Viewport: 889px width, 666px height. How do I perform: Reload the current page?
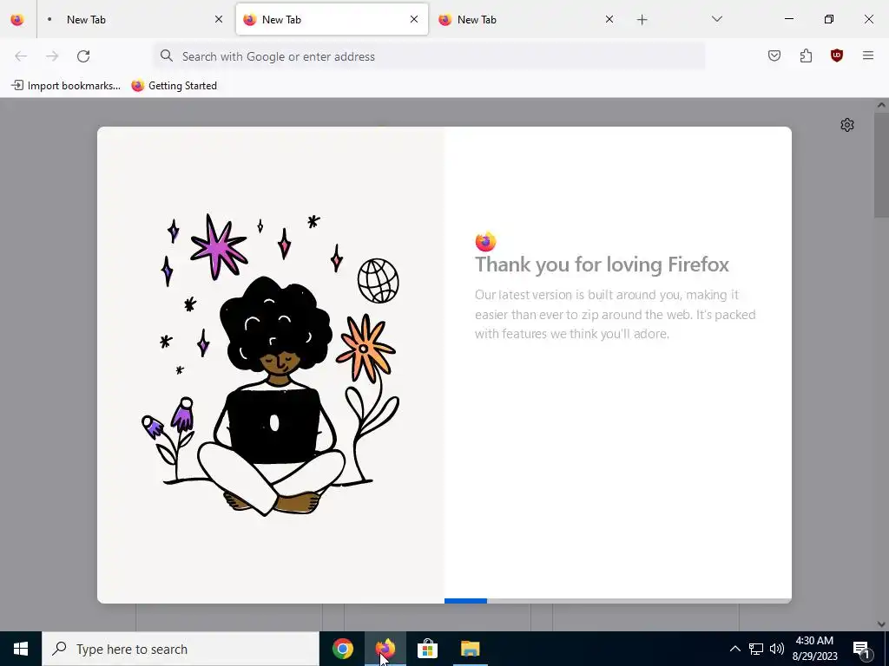tap(83, 56)
